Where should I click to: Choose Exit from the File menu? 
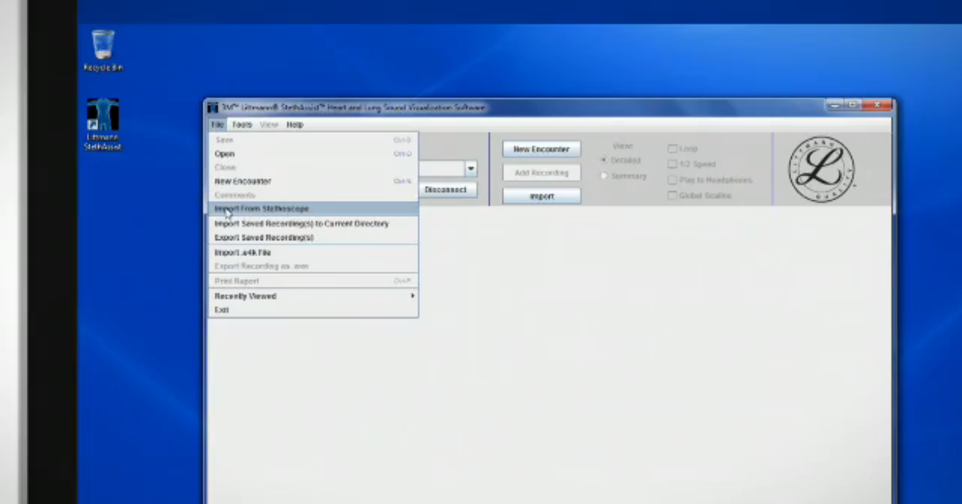pos(314,310)
